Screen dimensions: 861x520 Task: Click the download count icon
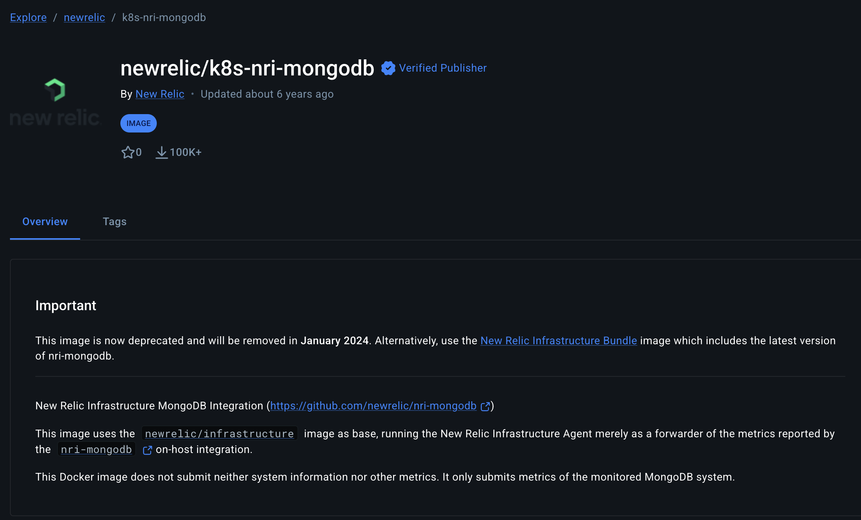pyautogui.click(x=161, y=152)
